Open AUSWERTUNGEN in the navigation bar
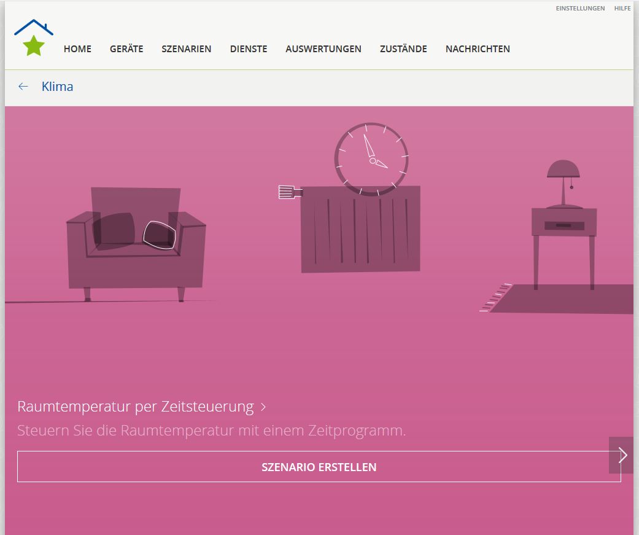 [323, 49]
